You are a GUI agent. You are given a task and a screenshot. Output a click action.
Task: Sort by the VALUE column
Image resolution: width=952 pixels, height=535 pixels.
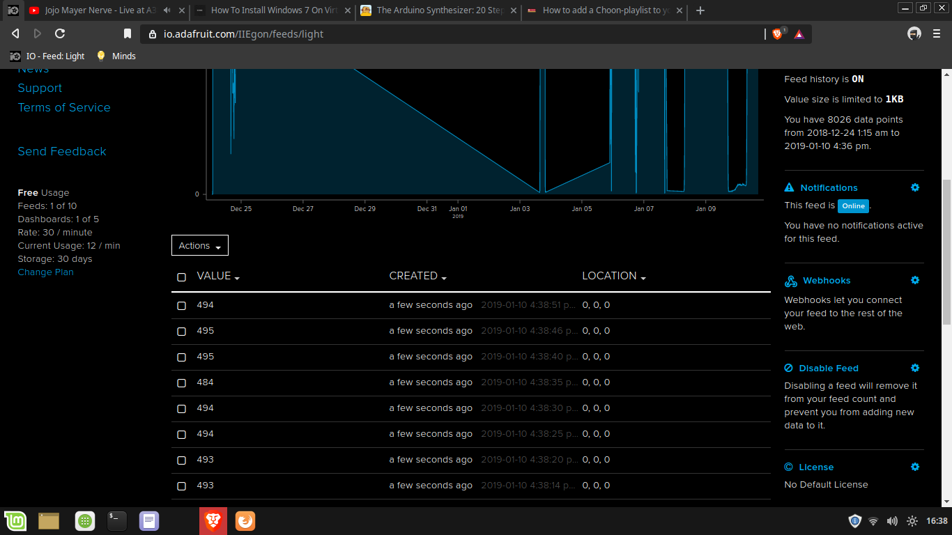tap(218, 276)
